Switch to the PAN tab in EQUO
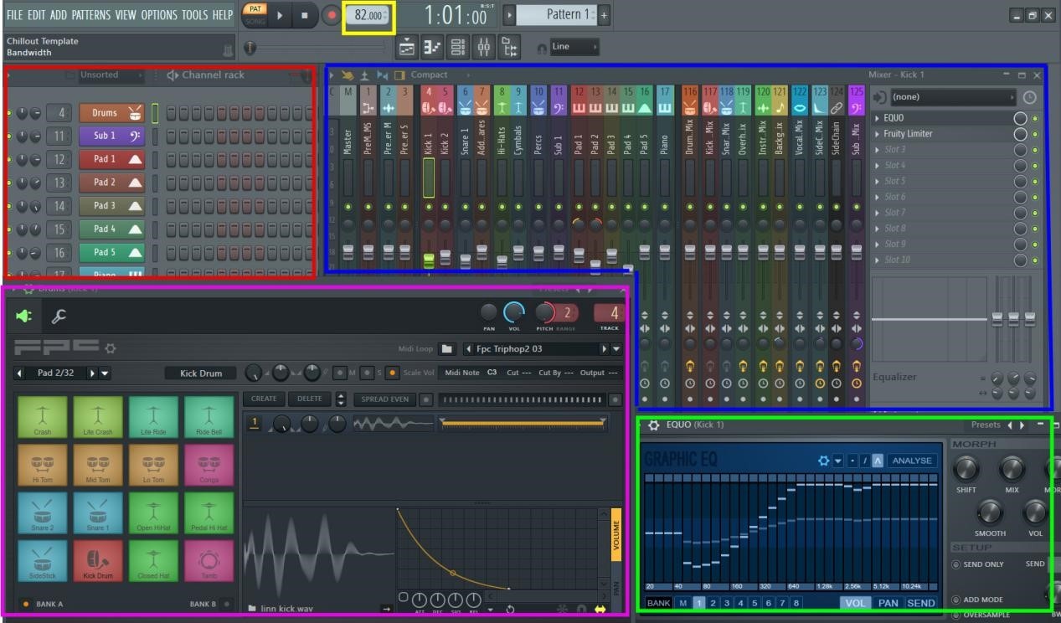The height and width of the screenshot is (623, 1061). click(888, 602)
